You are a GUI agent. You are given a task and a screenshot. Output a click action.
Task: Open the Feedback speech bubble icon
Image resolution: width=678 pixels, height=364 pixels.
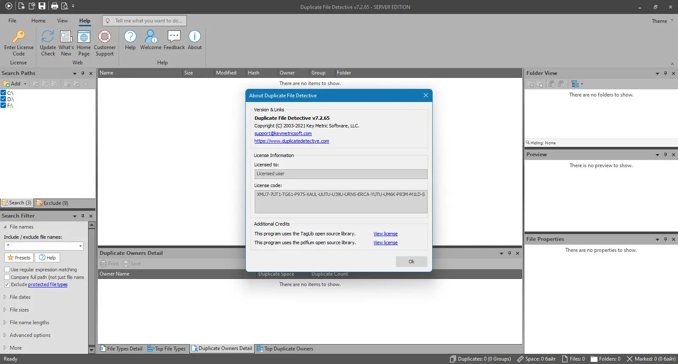174,37
